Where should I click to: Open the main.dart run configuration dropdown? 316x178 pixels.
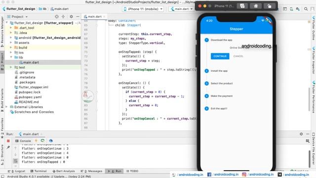(182, 9)
